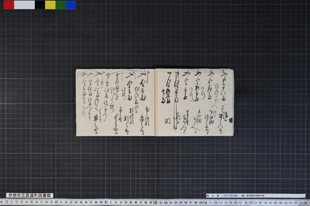Viewport: 310px width, 206px height.
Task: Click the right page of the manuscript
Action: point(194,102)
